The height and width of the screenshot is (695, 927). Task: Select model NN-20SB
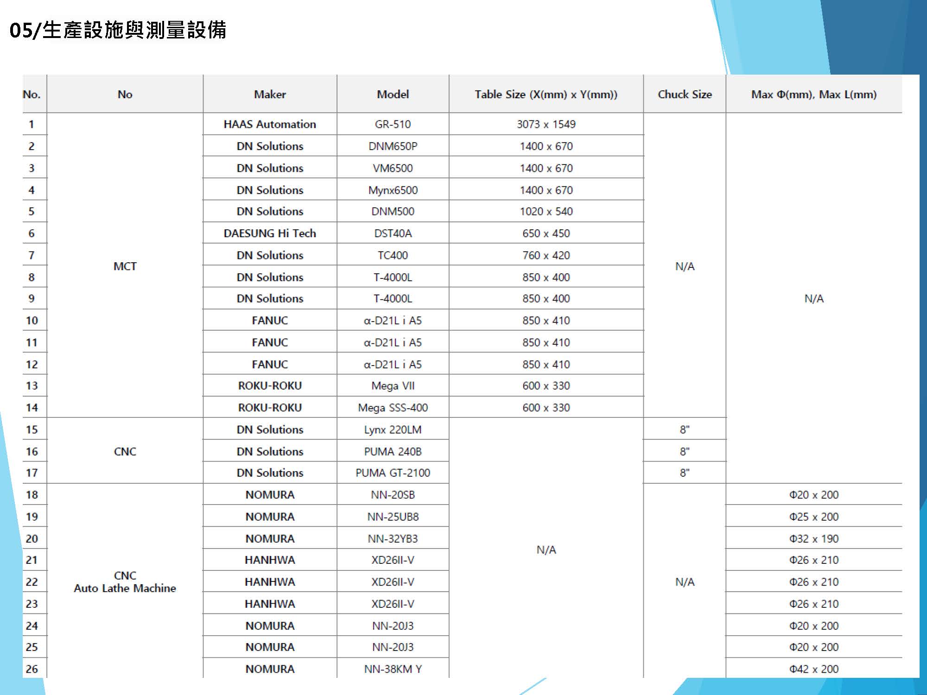pos(393,495)
